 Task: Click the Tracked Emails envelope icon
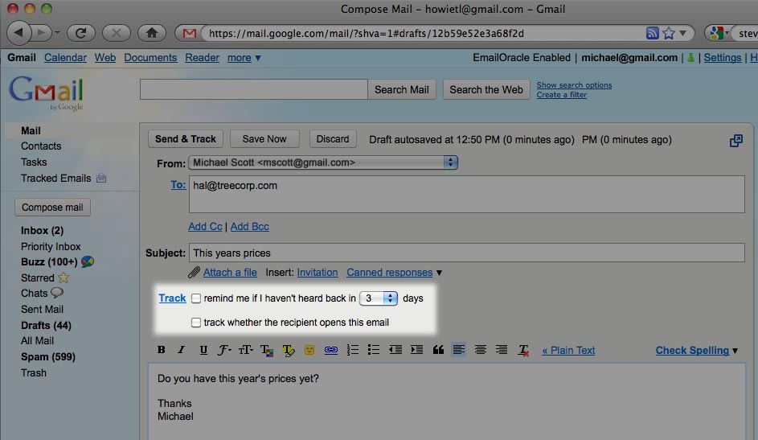(101, 179)
